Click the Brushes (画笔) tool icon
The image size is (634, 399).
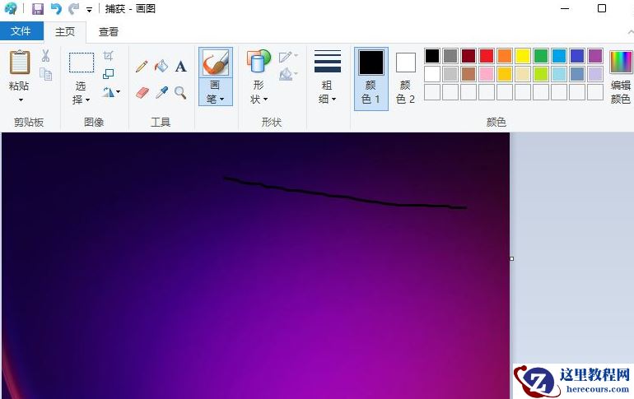click(216, 63)
